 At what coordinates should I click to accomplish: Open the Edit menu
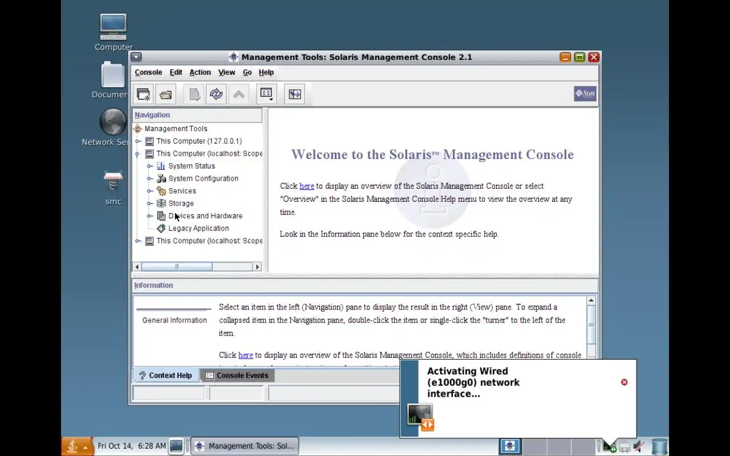(x=176, y=72)
